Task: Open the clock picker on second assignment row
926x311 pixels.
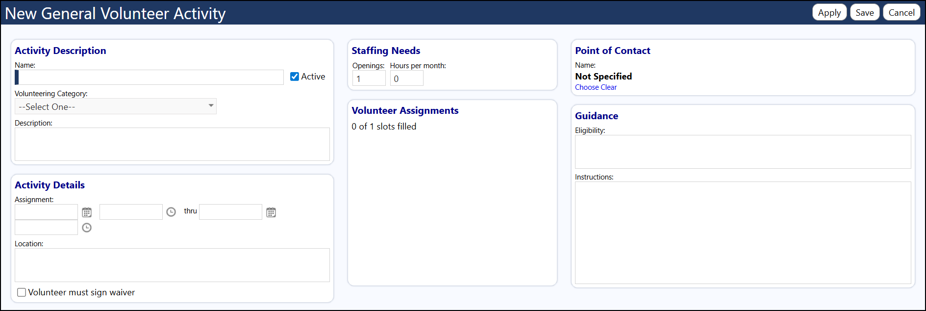Action: [87, 228]
